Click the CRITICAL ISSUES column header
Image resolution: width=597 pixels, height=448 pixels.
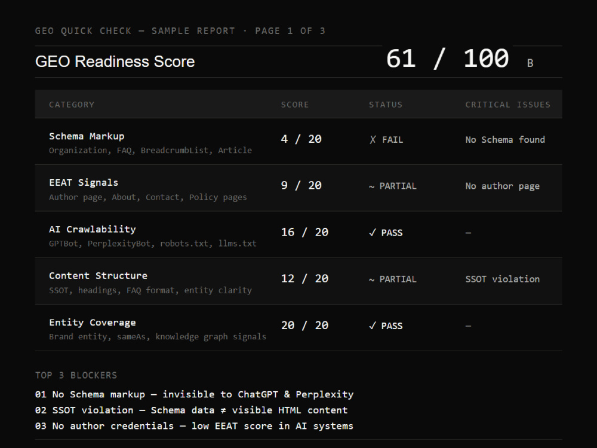[508, 105]
